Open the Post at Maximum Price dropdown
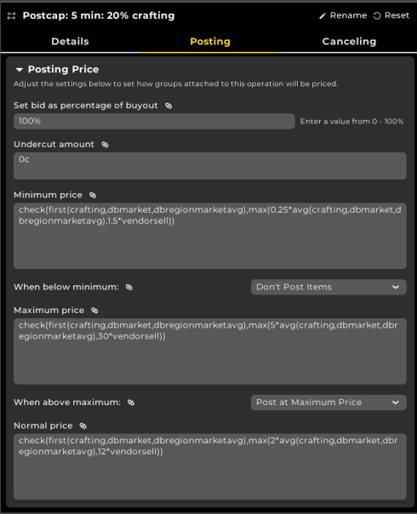The width and height of the screenshot is (417, 514). (328, 403)
